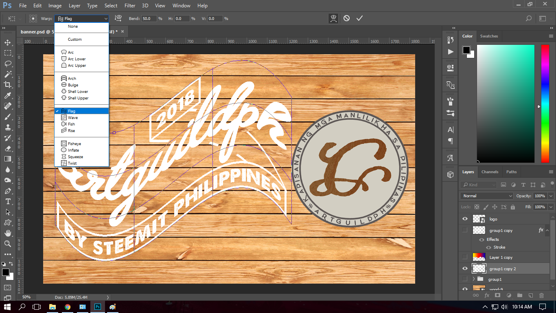Switch to the Paths tab
The height and width of the screenshot is (313, 556).
coord(512,172)
